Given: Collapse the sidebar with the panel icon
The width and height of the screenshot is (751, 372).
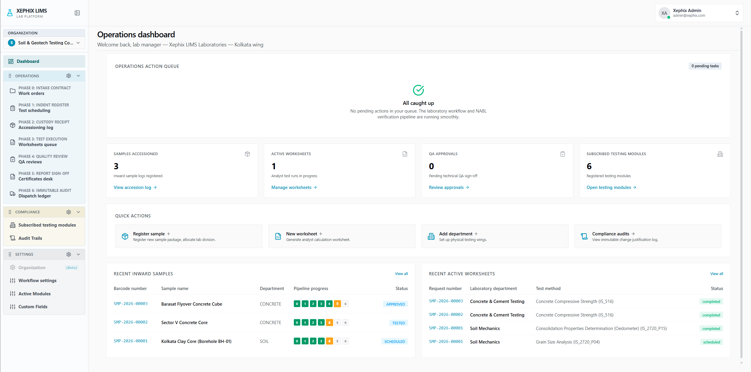Looking at the screenshot, I should pos(77,13).
